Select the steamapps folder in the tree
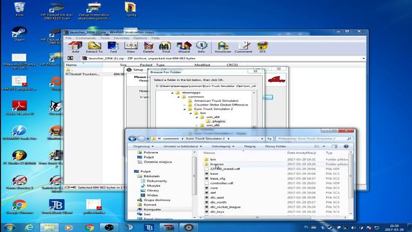This screenshot has height=232, width=412. tap(191, 93)
